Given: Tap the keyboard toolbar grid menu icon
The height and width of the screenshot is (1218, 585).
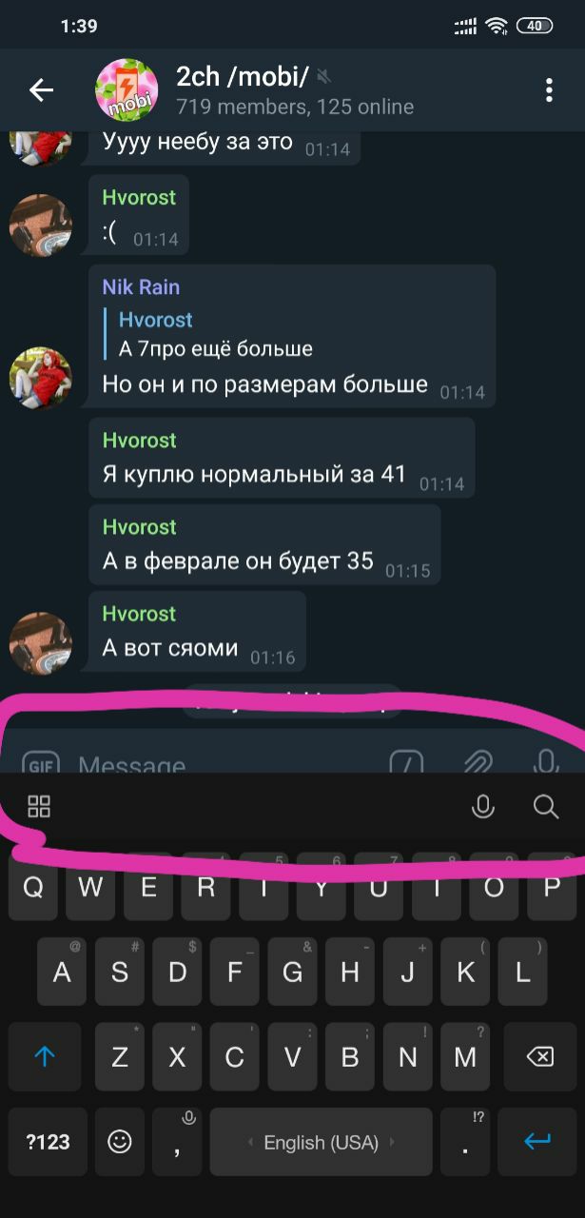Looking at the screenshot, I should coord(39,807).
